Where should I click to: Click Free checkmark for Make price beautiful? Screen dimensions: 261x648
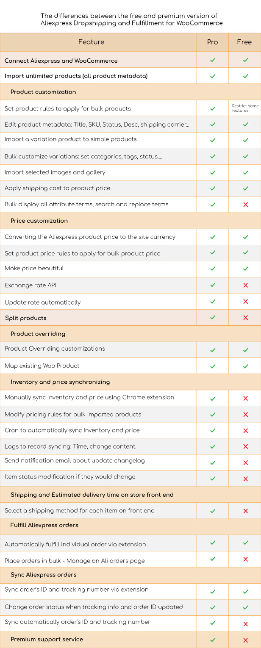coord(245,269)
